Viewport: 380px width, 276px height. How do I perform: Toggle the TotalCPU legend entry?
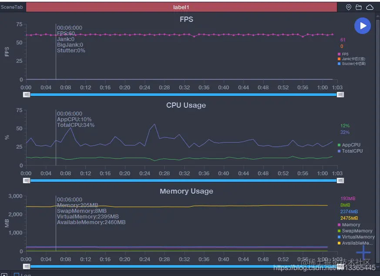(x=350, y=151)
